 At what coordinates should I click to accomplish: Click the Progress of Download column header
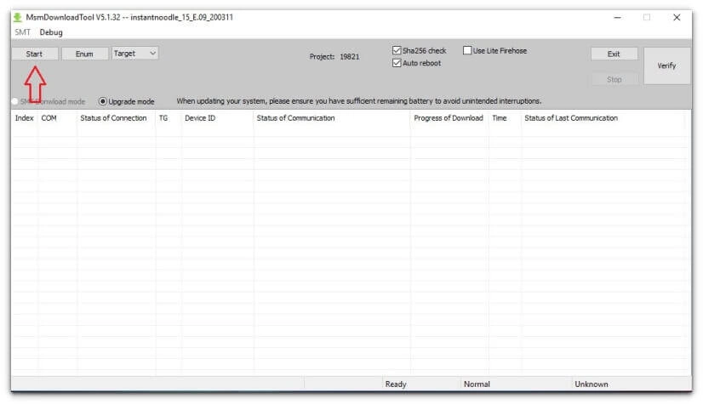coord(448,118)
